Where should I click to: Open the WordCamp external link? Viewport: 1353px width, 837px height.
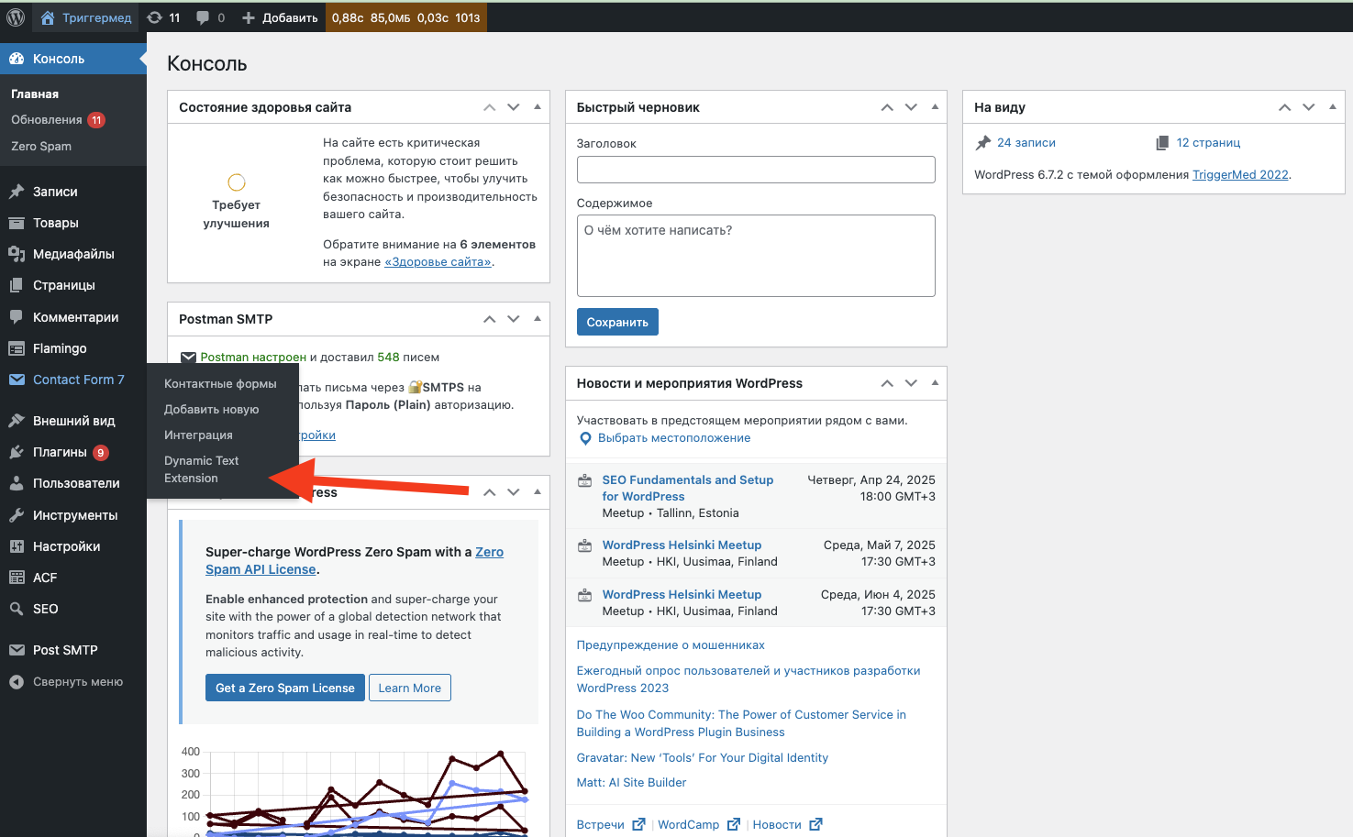[699, 825]
